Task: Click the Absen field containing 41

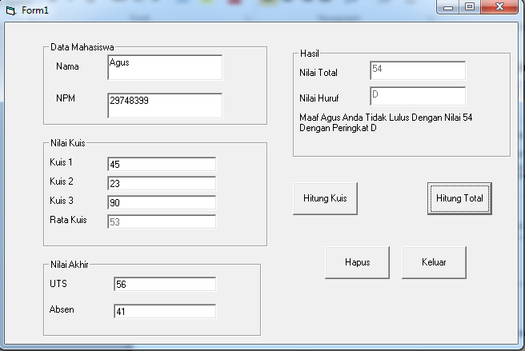Action: [165, 311]
